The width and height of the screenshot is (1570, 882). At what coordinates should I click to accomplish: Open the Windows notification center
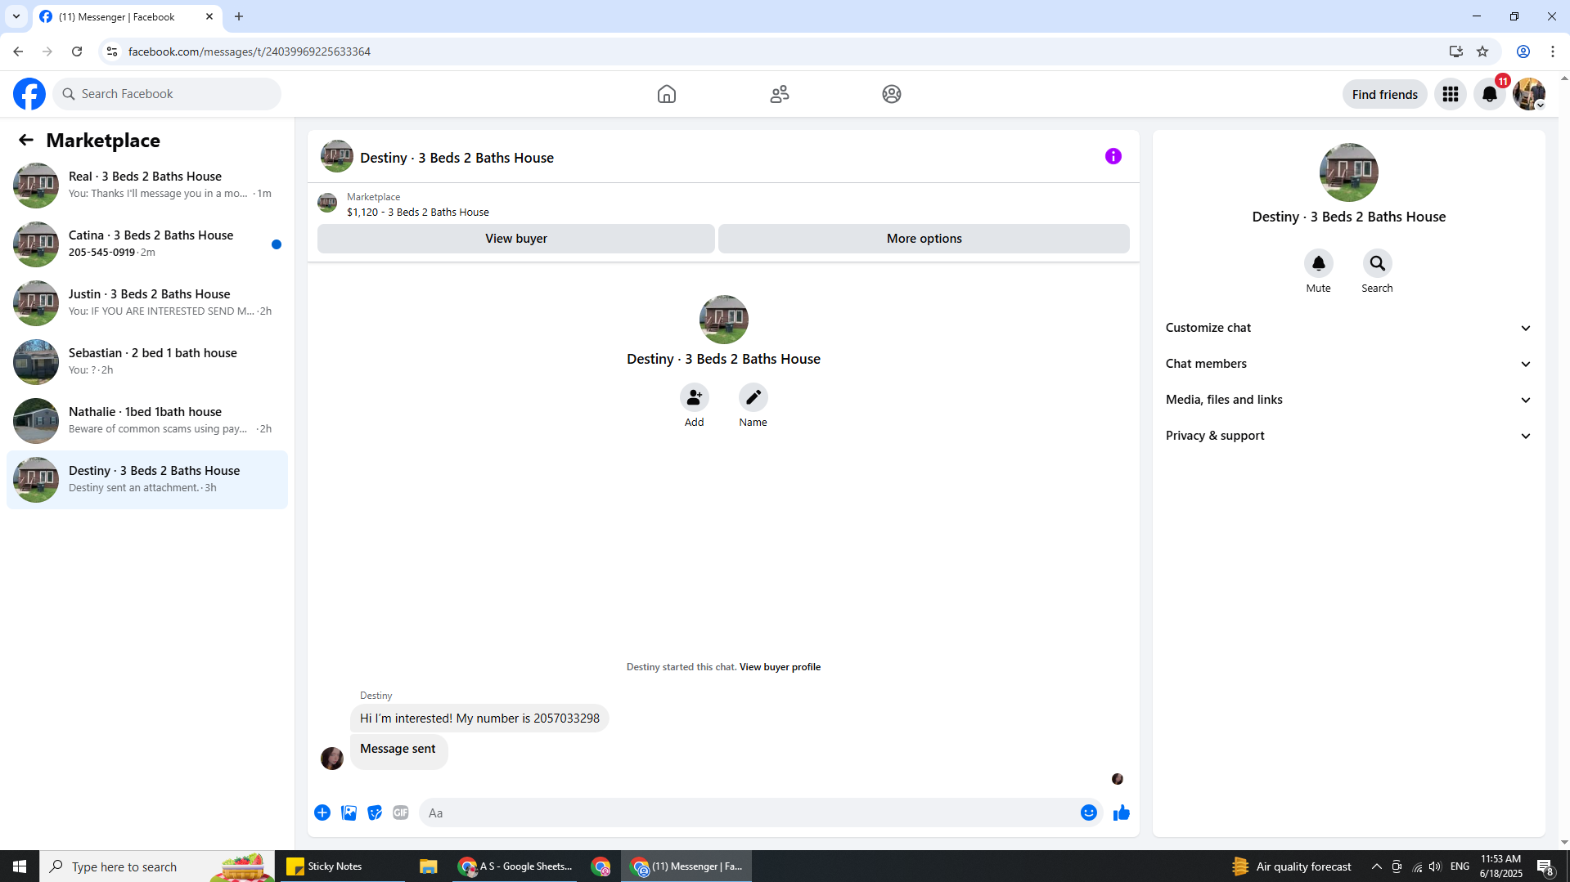coord(1545,866)
